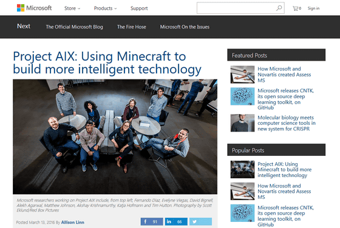Focus the top search input field
Viewport: 340px width, 228px height.
pyautogui.click(x=240, y=8)
